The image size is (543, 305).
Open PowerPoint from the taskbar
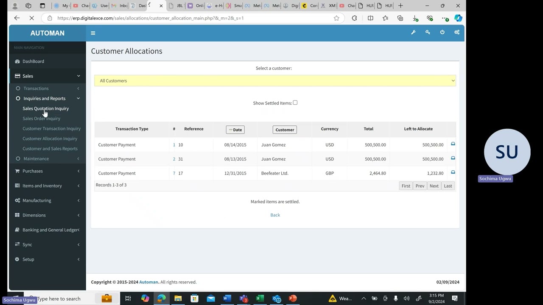pyautogui.click(x=293, y=298)
